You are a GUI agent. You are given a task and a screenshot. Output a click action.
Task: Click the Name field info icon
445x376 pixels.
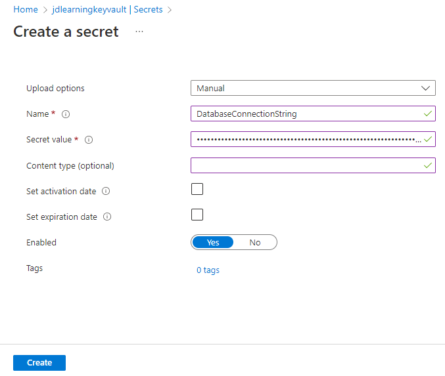pyautogui.click(x=66, y=114)
